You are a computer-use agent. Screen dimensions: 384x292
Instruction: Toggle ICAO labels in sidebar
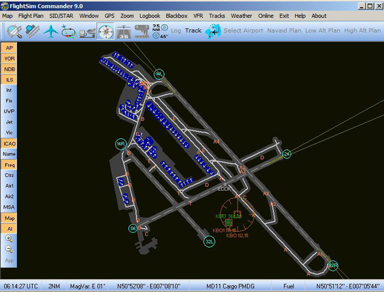(x=9, y=144)
